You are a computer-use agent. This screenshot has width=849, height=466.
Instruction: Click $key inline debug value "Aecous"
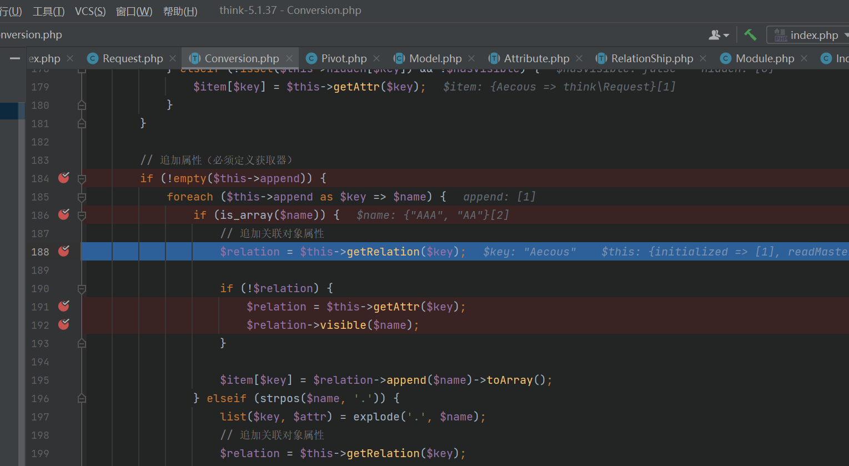click(x=529, y=252)
